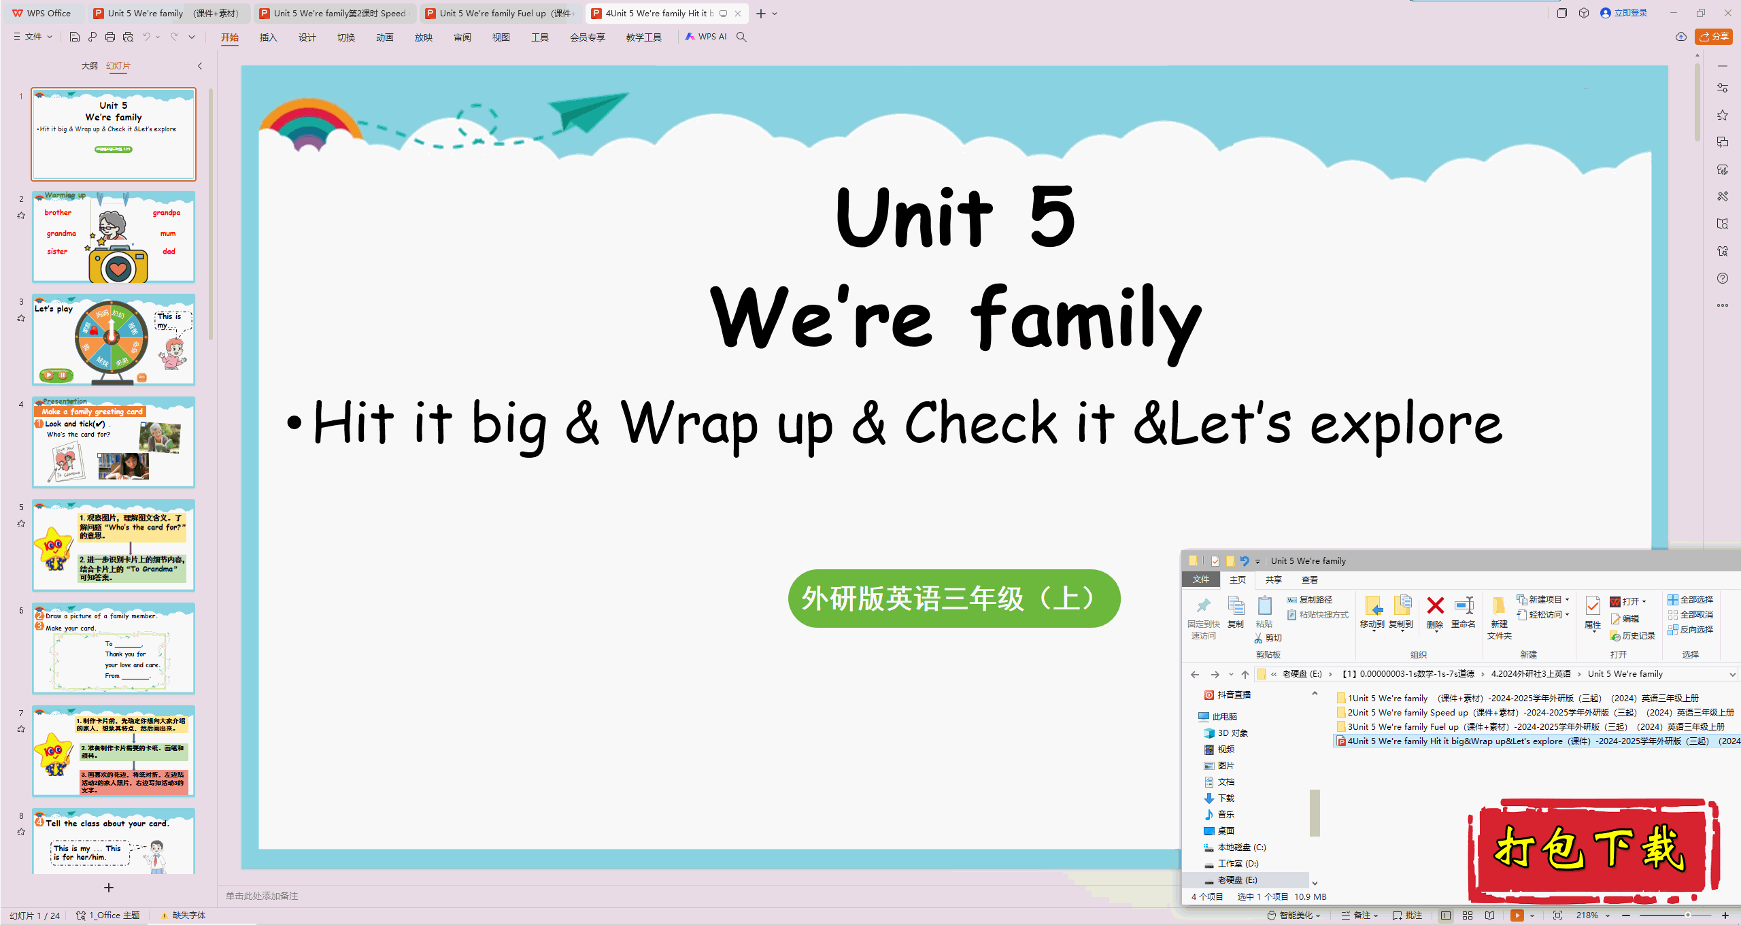Click 立即登录 login link
This screenshot has width=1741, height=925.
click(x=1624, y=13)
